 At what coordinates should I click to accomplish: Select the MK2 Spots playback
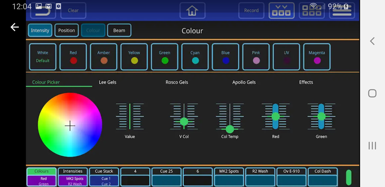click(229, 177)
